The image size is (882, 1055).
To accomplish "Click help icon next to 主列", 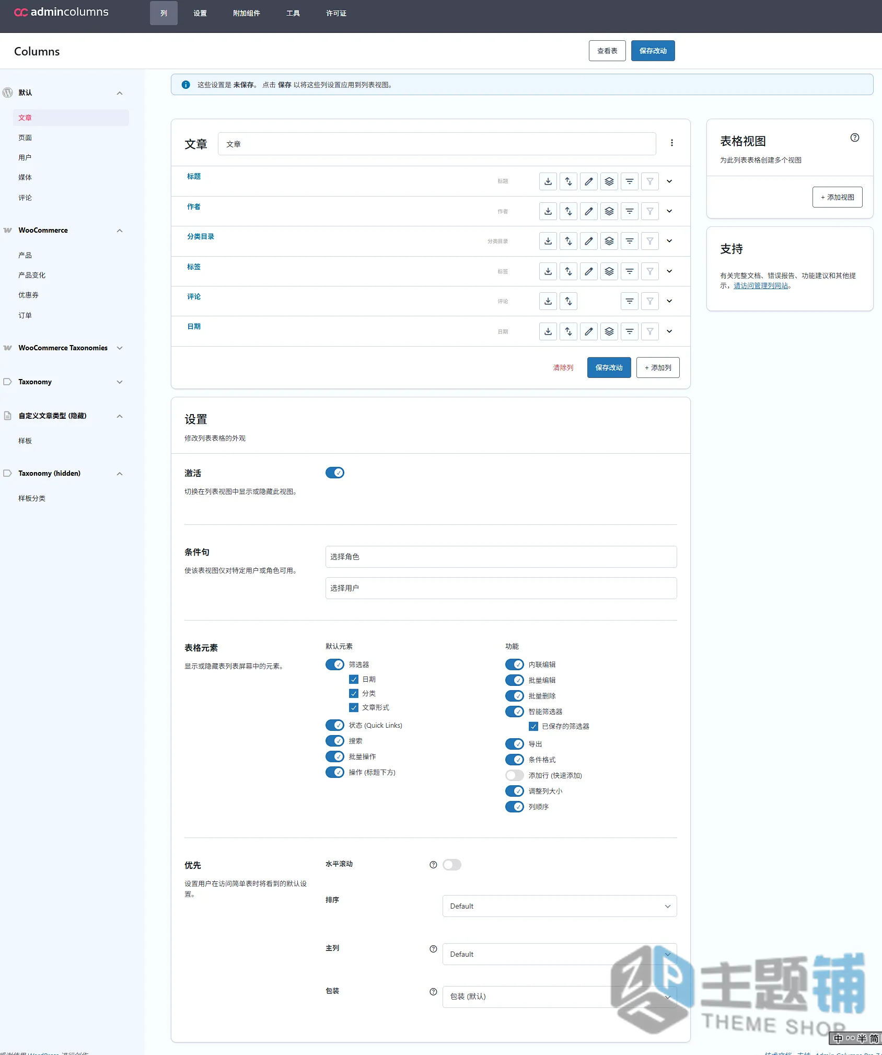I will pyautogui.click(x=433, y=949).
